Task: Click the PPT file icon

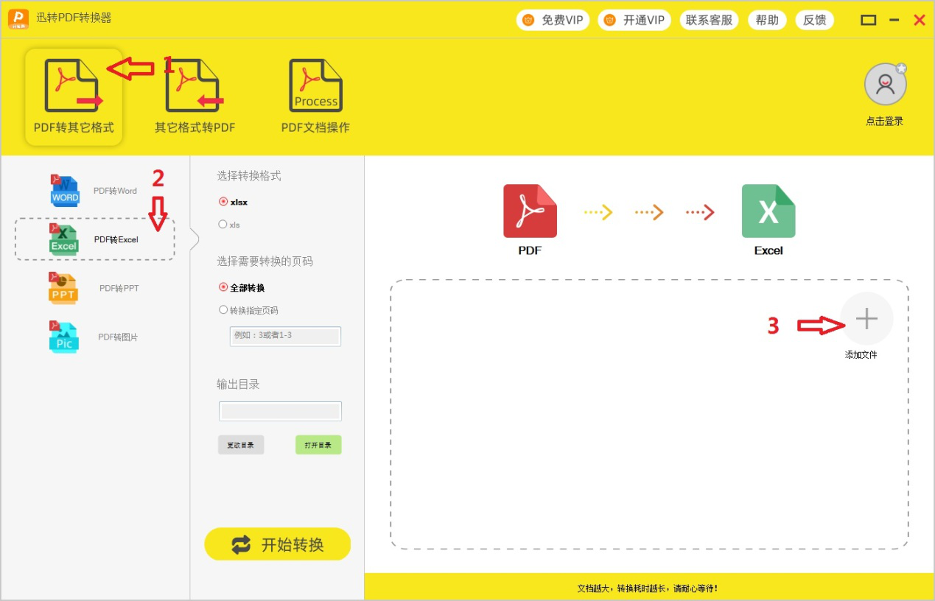Action: pyautogui.click(x=63, y=288)
